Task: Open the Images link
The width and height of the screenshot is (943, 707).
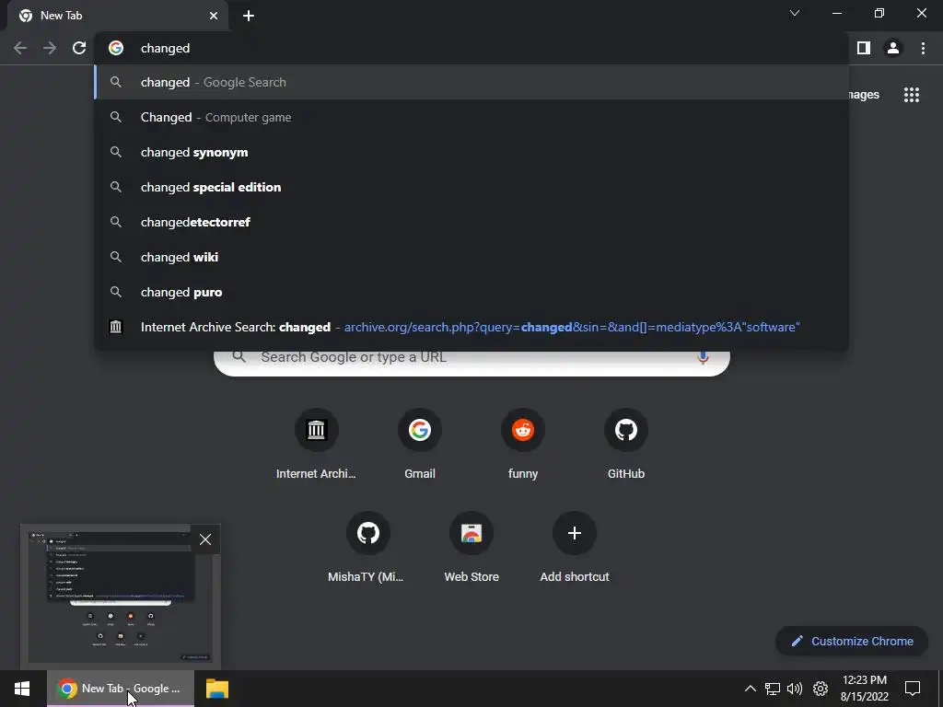Action: point(864,95)
